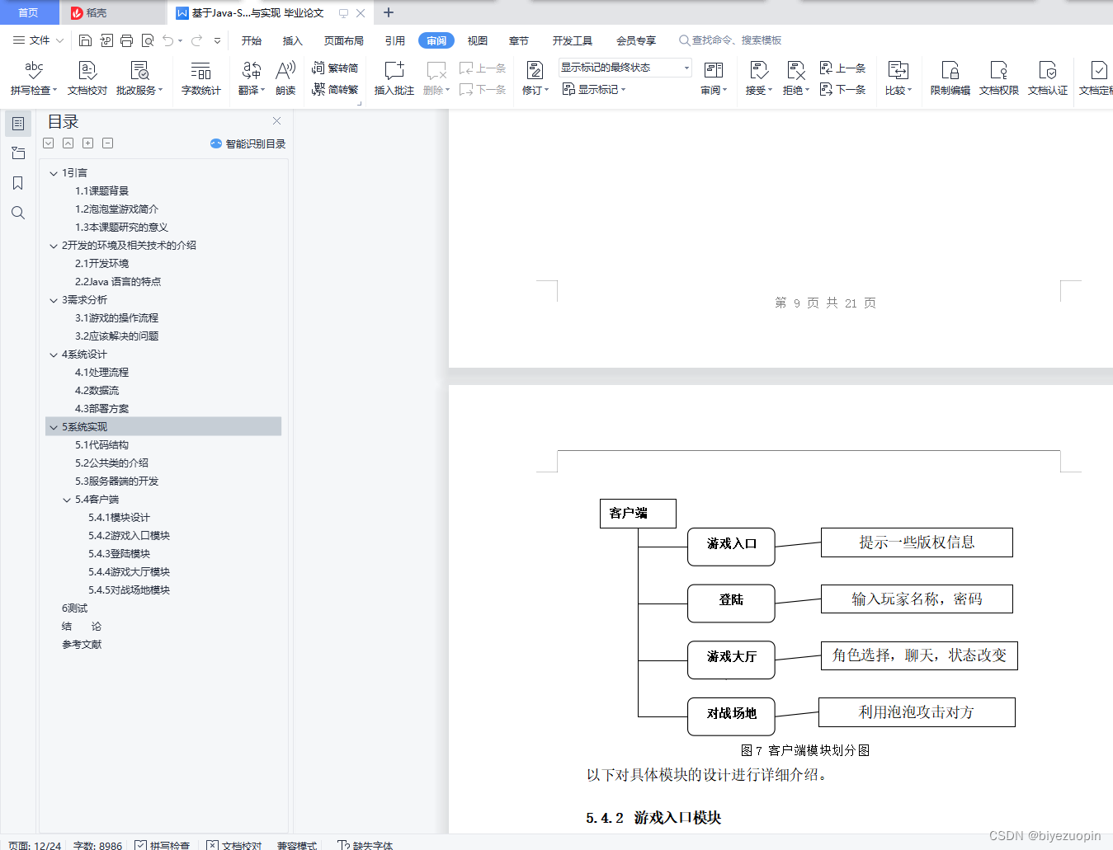Open the 会员专享 tab
This screenshot has height=850, width=1113.
(x=636, y=40)
